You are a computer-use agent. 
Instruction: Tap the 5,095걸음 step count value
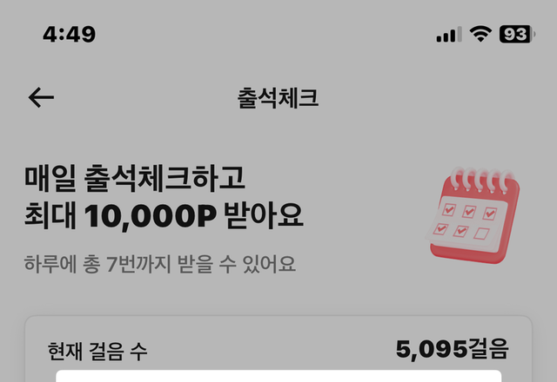click(453, 349)
